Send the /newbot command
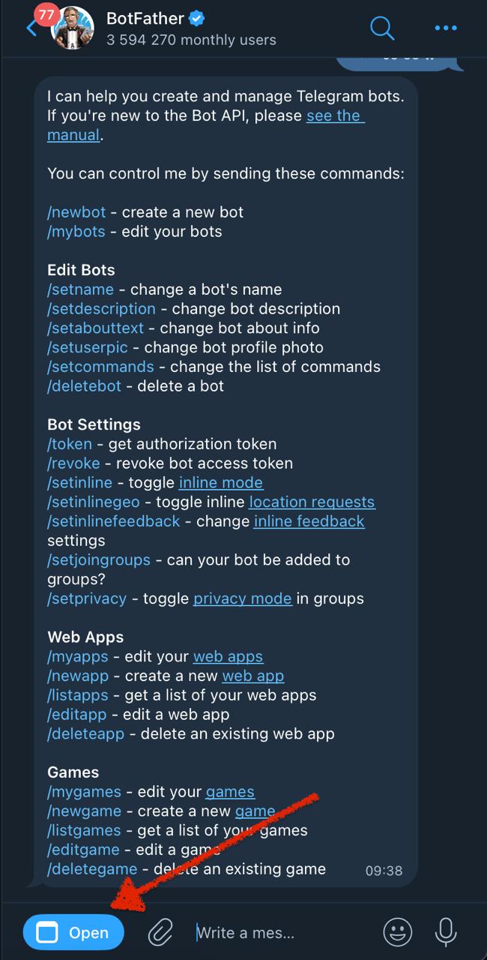This screenshot has height=960, width=487. click(x=76, y=212)
